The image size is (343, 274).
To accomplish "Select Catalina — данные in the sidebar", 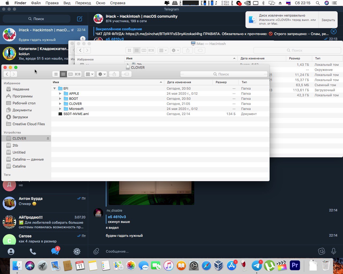I will (x=26, y=159).
